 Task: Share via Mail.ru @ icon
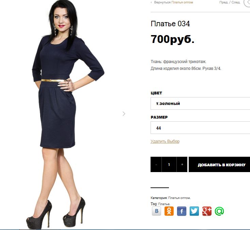click(219, 211)
